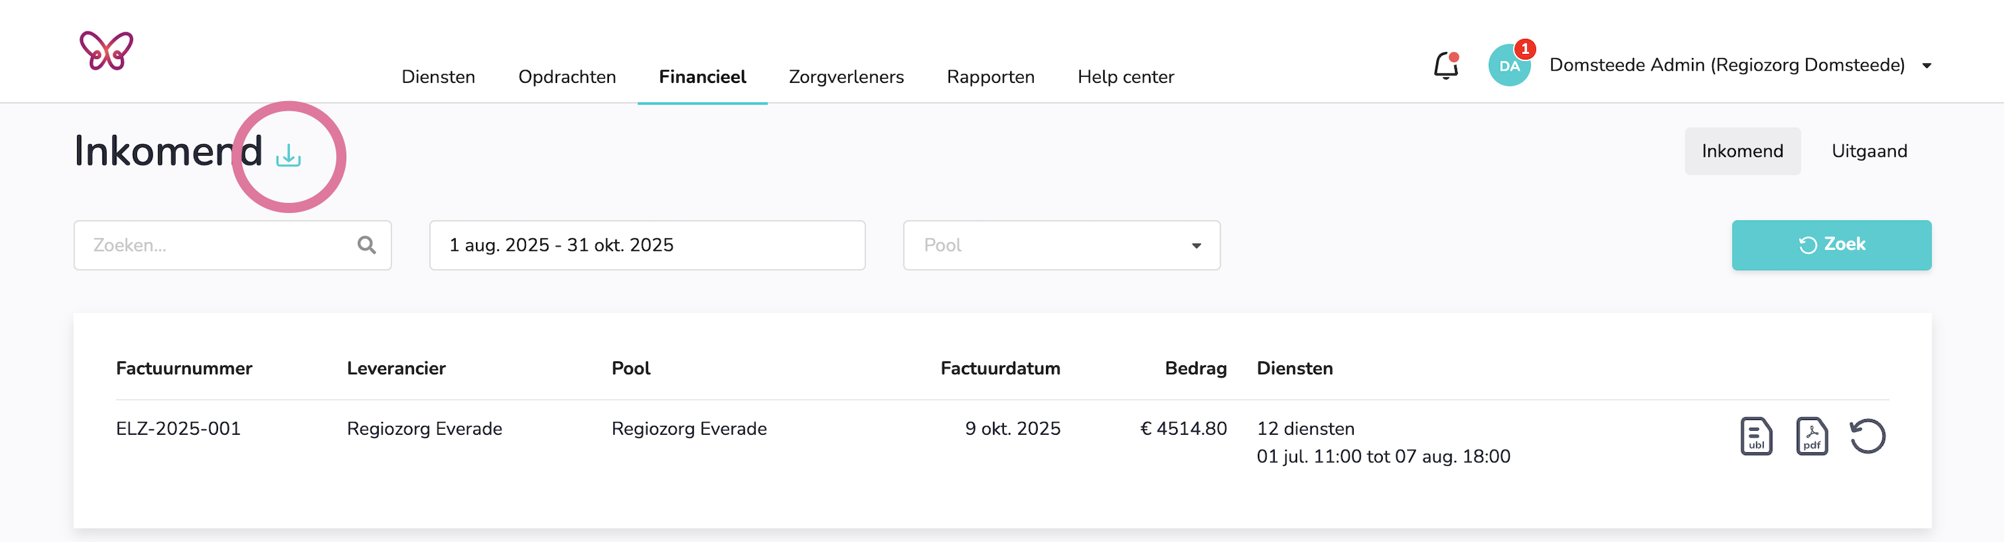The image size is (2004, 542).
Task: Click the revert arrow icon on invoice row
Action: point(1867,435)
